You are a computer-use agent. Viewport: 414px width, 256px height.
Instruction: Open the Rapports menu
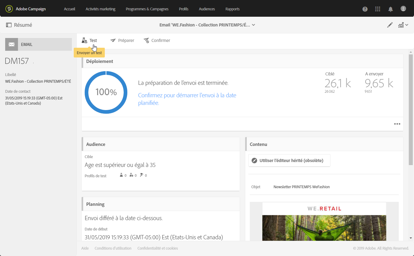click(x=232, y=9)
